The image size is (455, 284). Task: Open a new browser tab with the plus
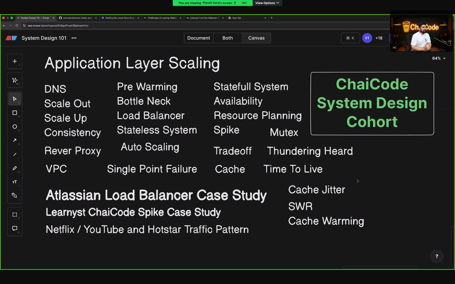tap(271, 18)
